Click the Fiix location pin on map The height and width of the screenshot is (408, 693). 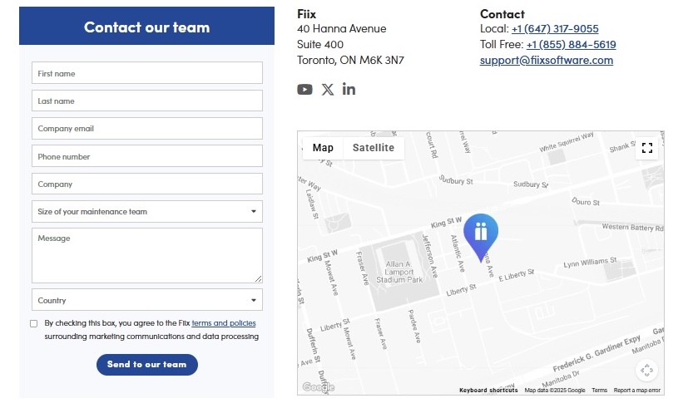click(x=481, y=237)
